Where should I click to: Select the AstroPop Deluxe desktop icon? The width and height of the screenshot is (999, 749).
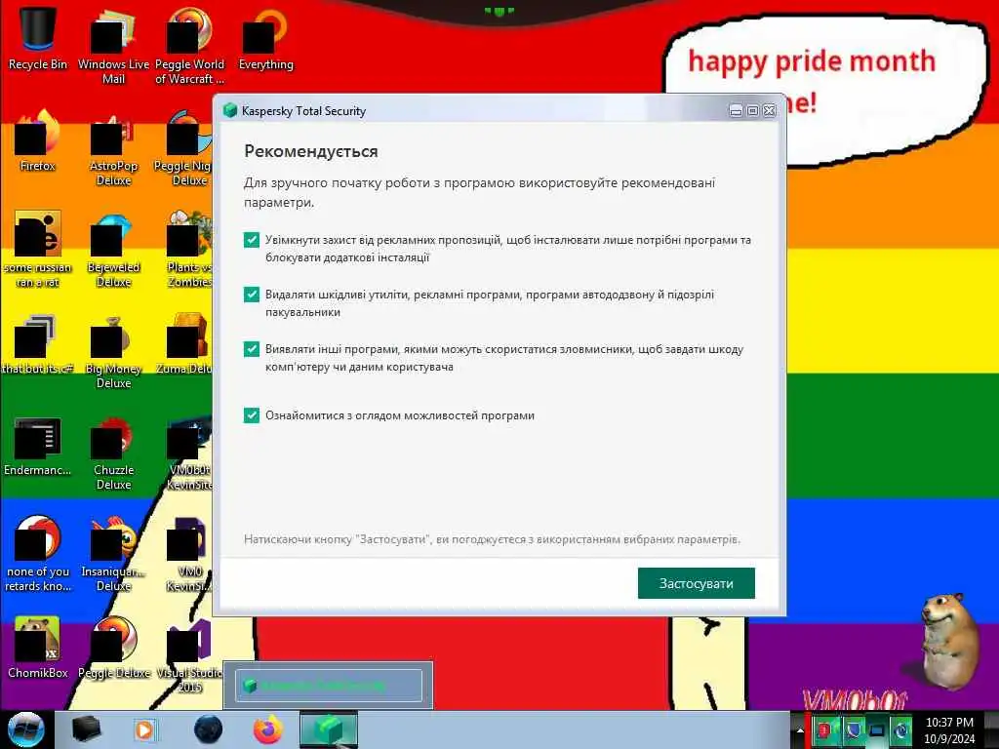(113, 148)
